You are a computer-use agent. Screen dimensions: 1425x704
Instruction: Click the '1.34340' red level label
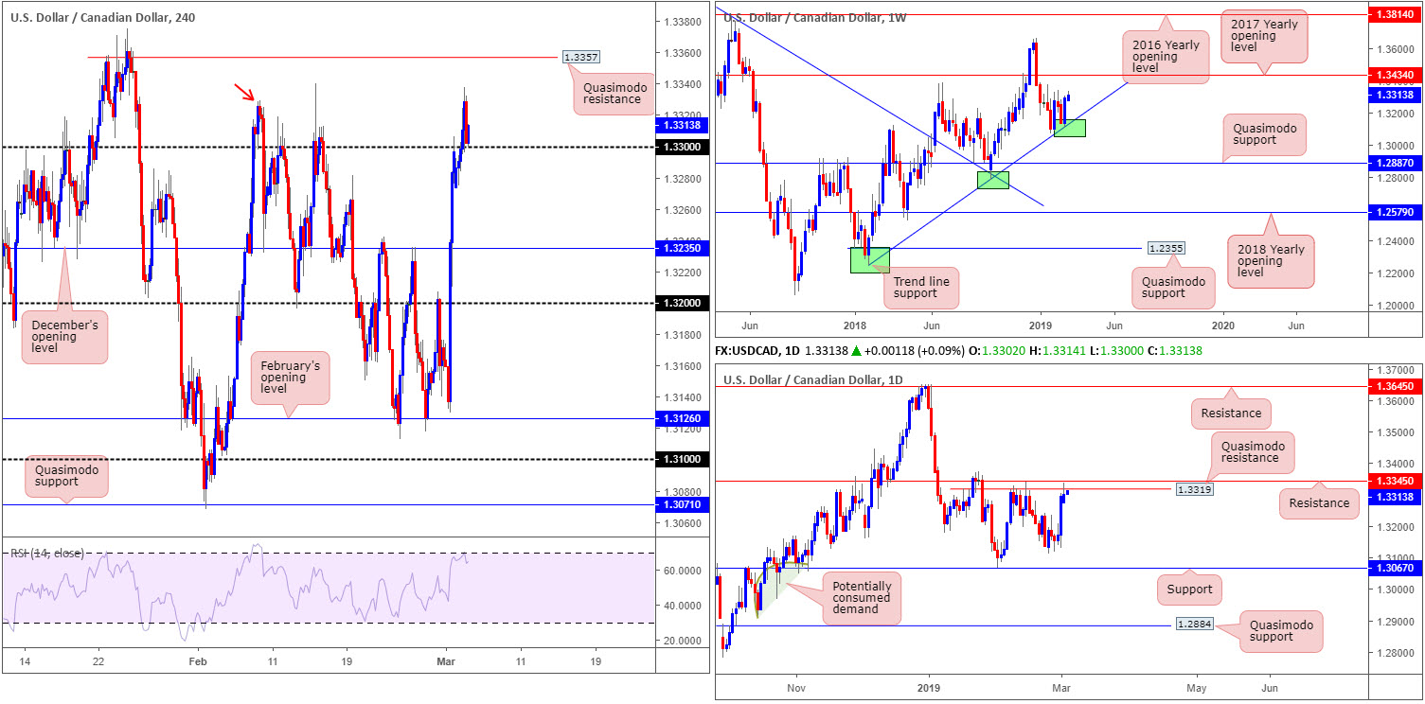pos(1396,74)
